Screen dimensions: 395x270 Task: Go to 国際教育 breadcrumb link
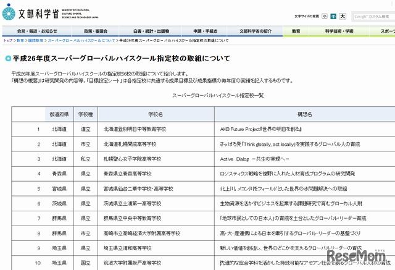[x=36, y=41]
